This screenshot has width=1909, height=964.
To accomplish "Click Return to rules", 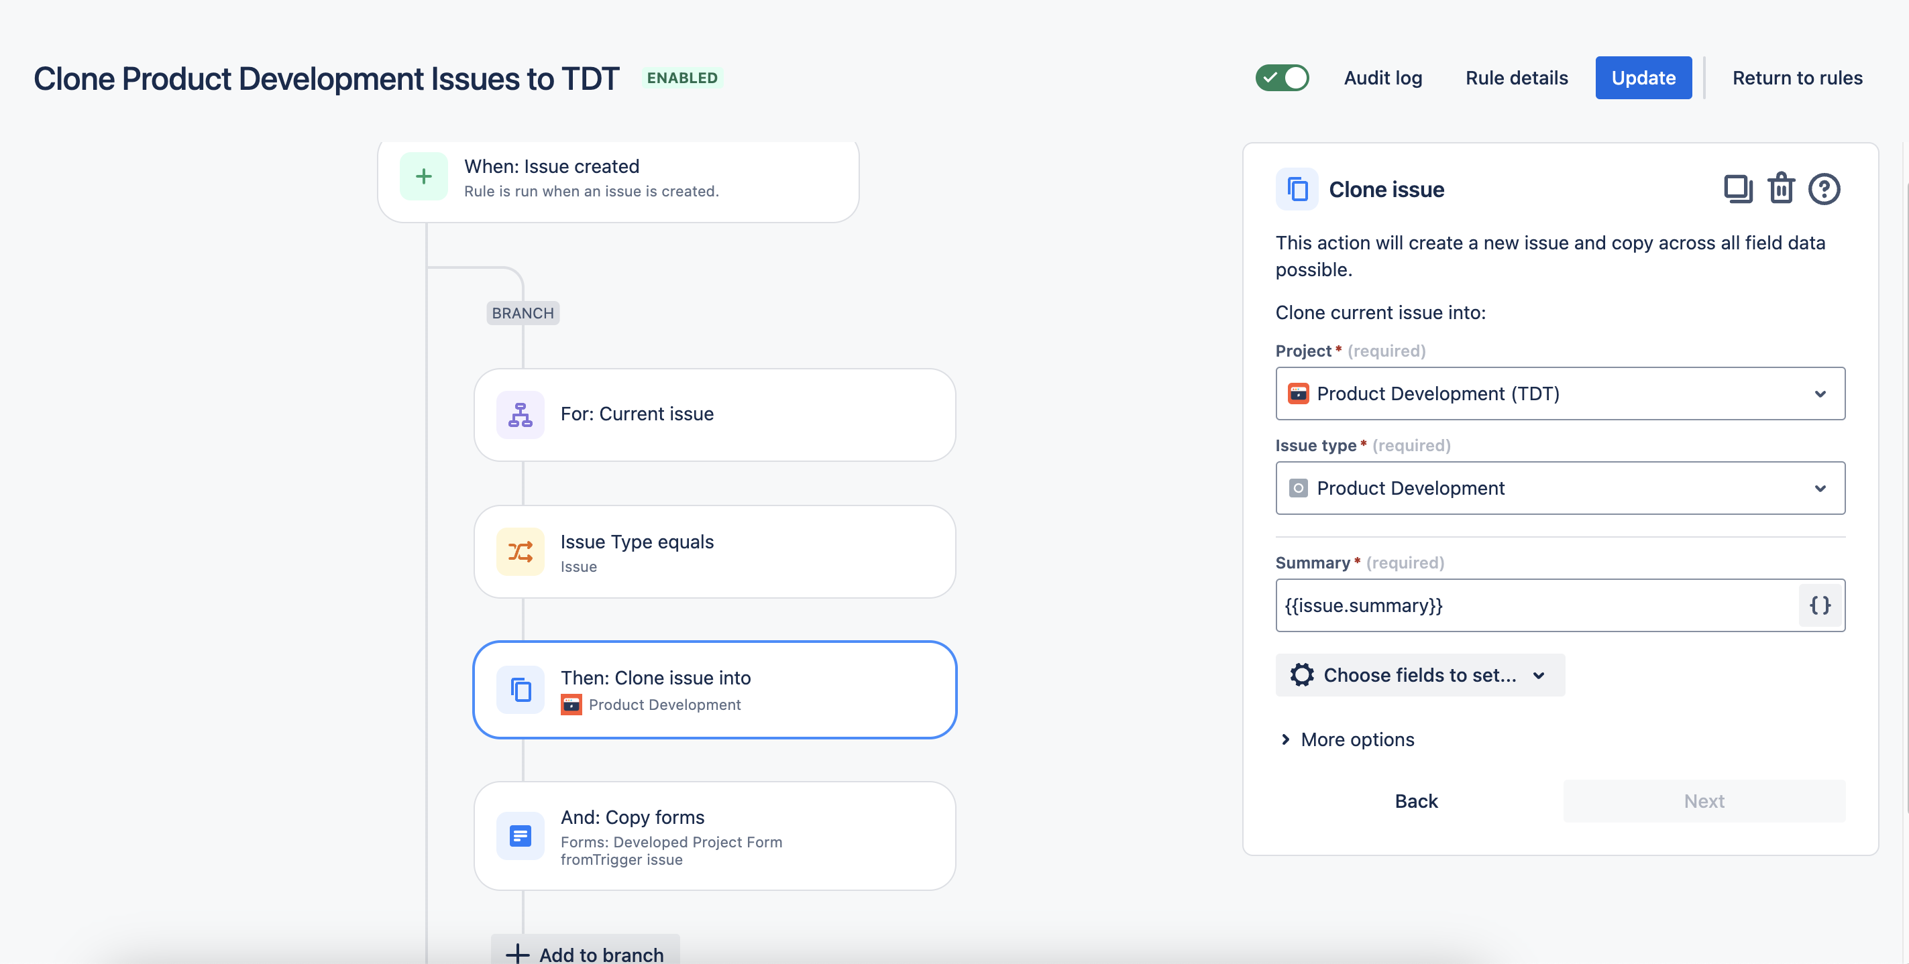I will pyautogui.click(x=1797, y=78).
